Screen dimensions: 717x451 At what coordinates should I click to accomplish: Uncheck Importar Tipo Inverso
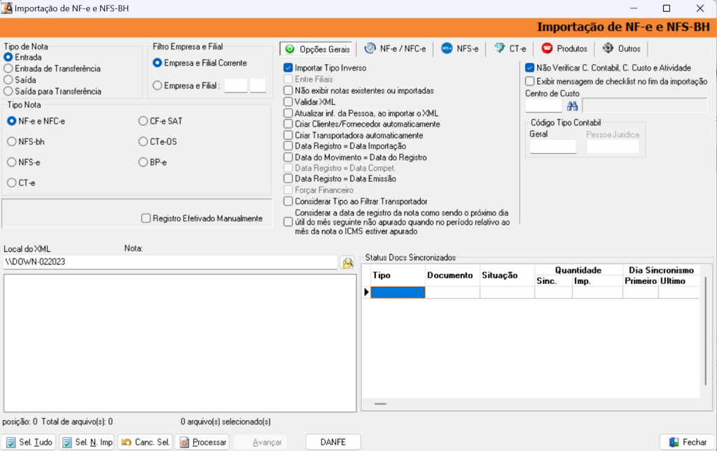pos(288,69)
